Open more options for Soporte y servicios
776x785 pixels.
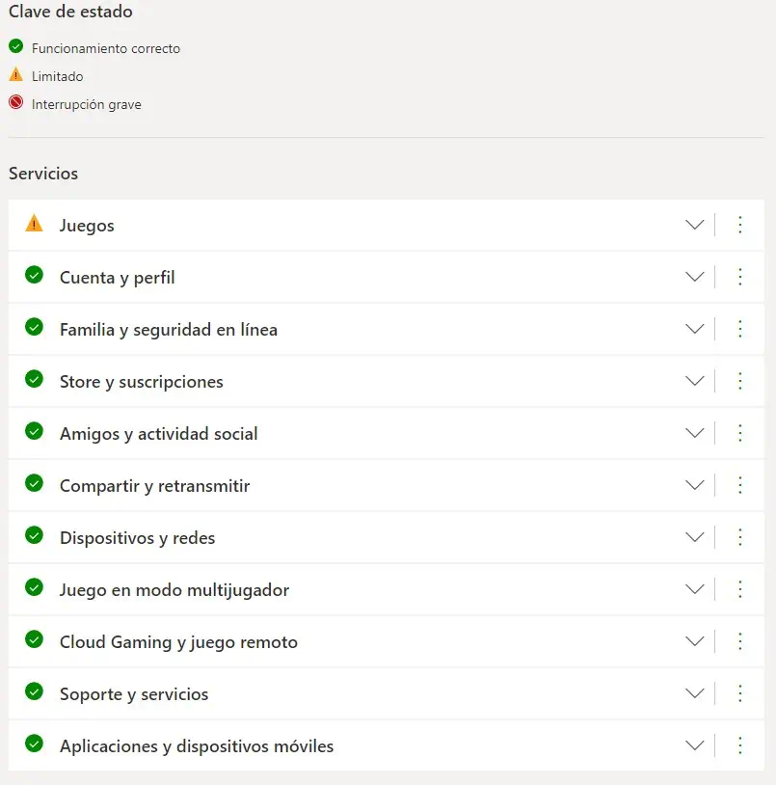[740, 693]
